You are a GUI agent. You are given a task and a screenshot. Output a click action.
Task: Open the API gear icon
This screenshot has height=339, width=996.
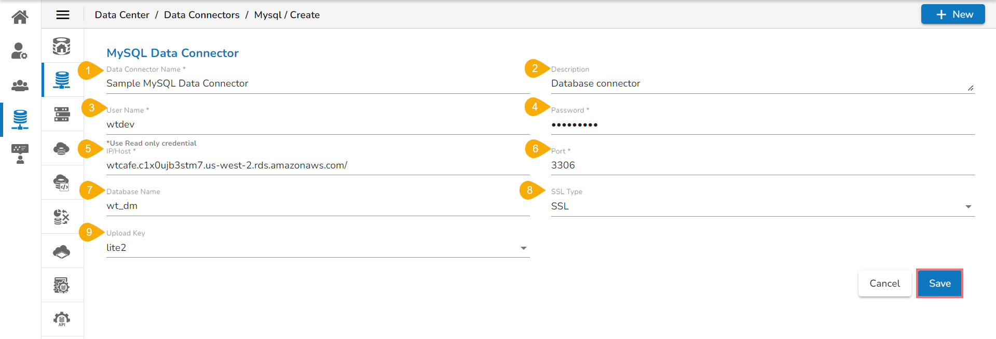[61, 319]
